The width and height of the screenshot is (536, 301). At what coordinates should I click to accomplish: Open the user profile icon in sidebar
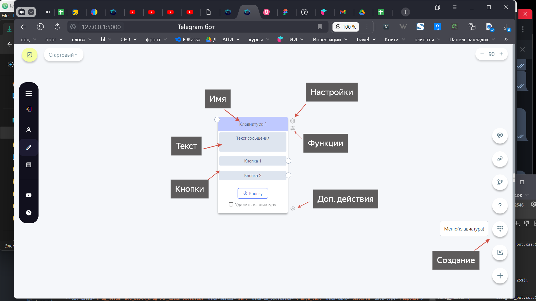tap(28, 130)
